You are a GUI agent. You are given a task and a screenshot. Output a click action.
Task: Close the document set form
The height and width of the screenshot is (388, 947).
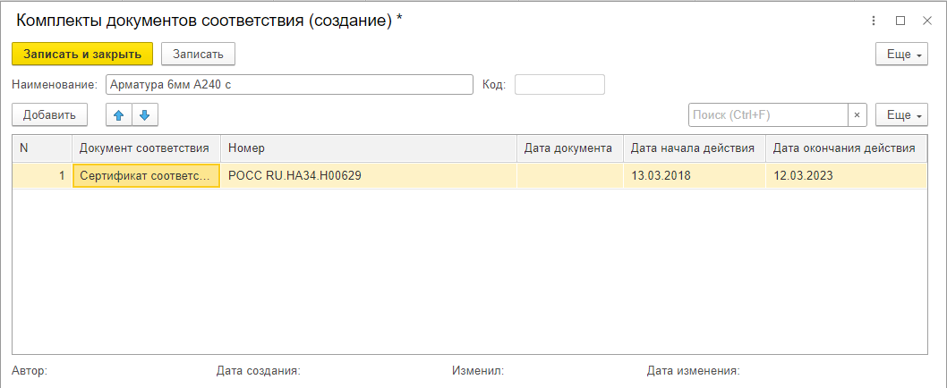[927, 21]
